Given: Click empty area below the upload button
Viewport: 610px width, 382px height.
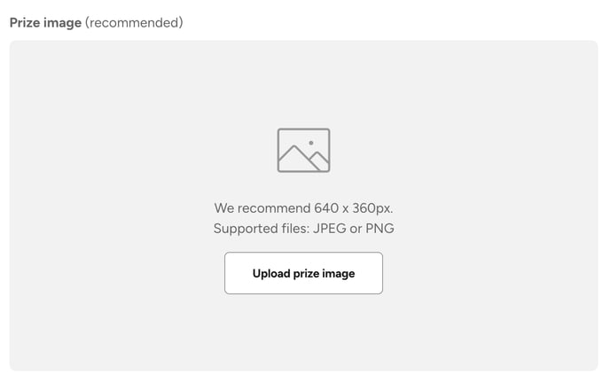Looking at the screenshot, I should (303, 331).
